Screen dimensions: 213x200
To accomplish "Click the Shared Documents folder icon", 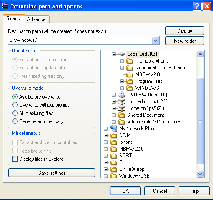I will [x=122, y=115].
